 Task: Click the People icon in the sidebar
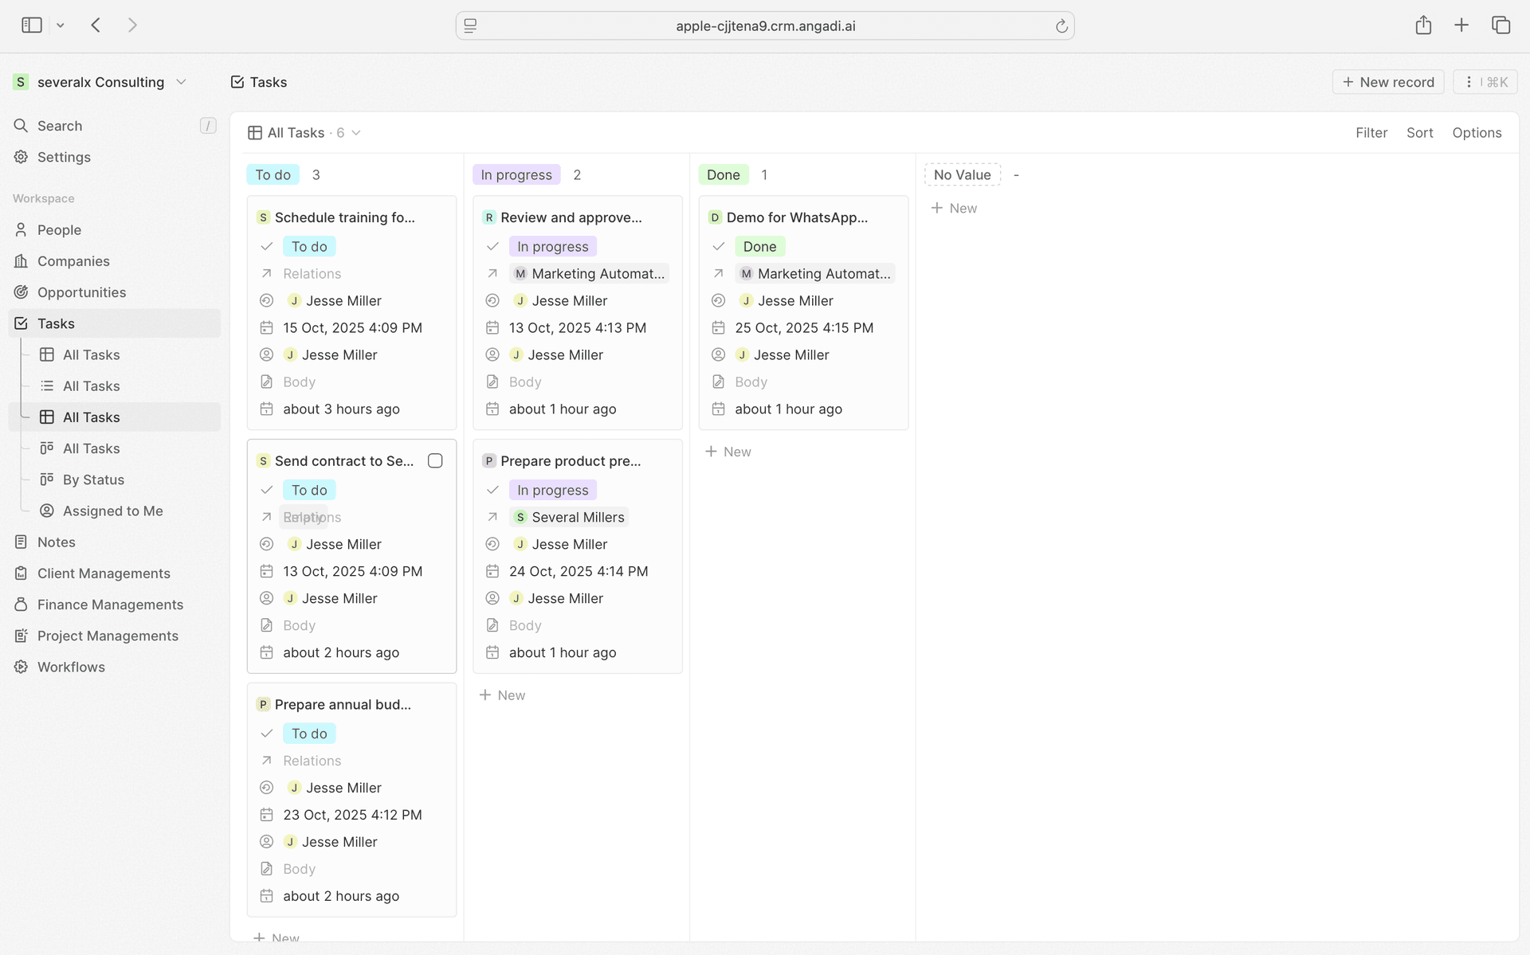pos(20,229)
